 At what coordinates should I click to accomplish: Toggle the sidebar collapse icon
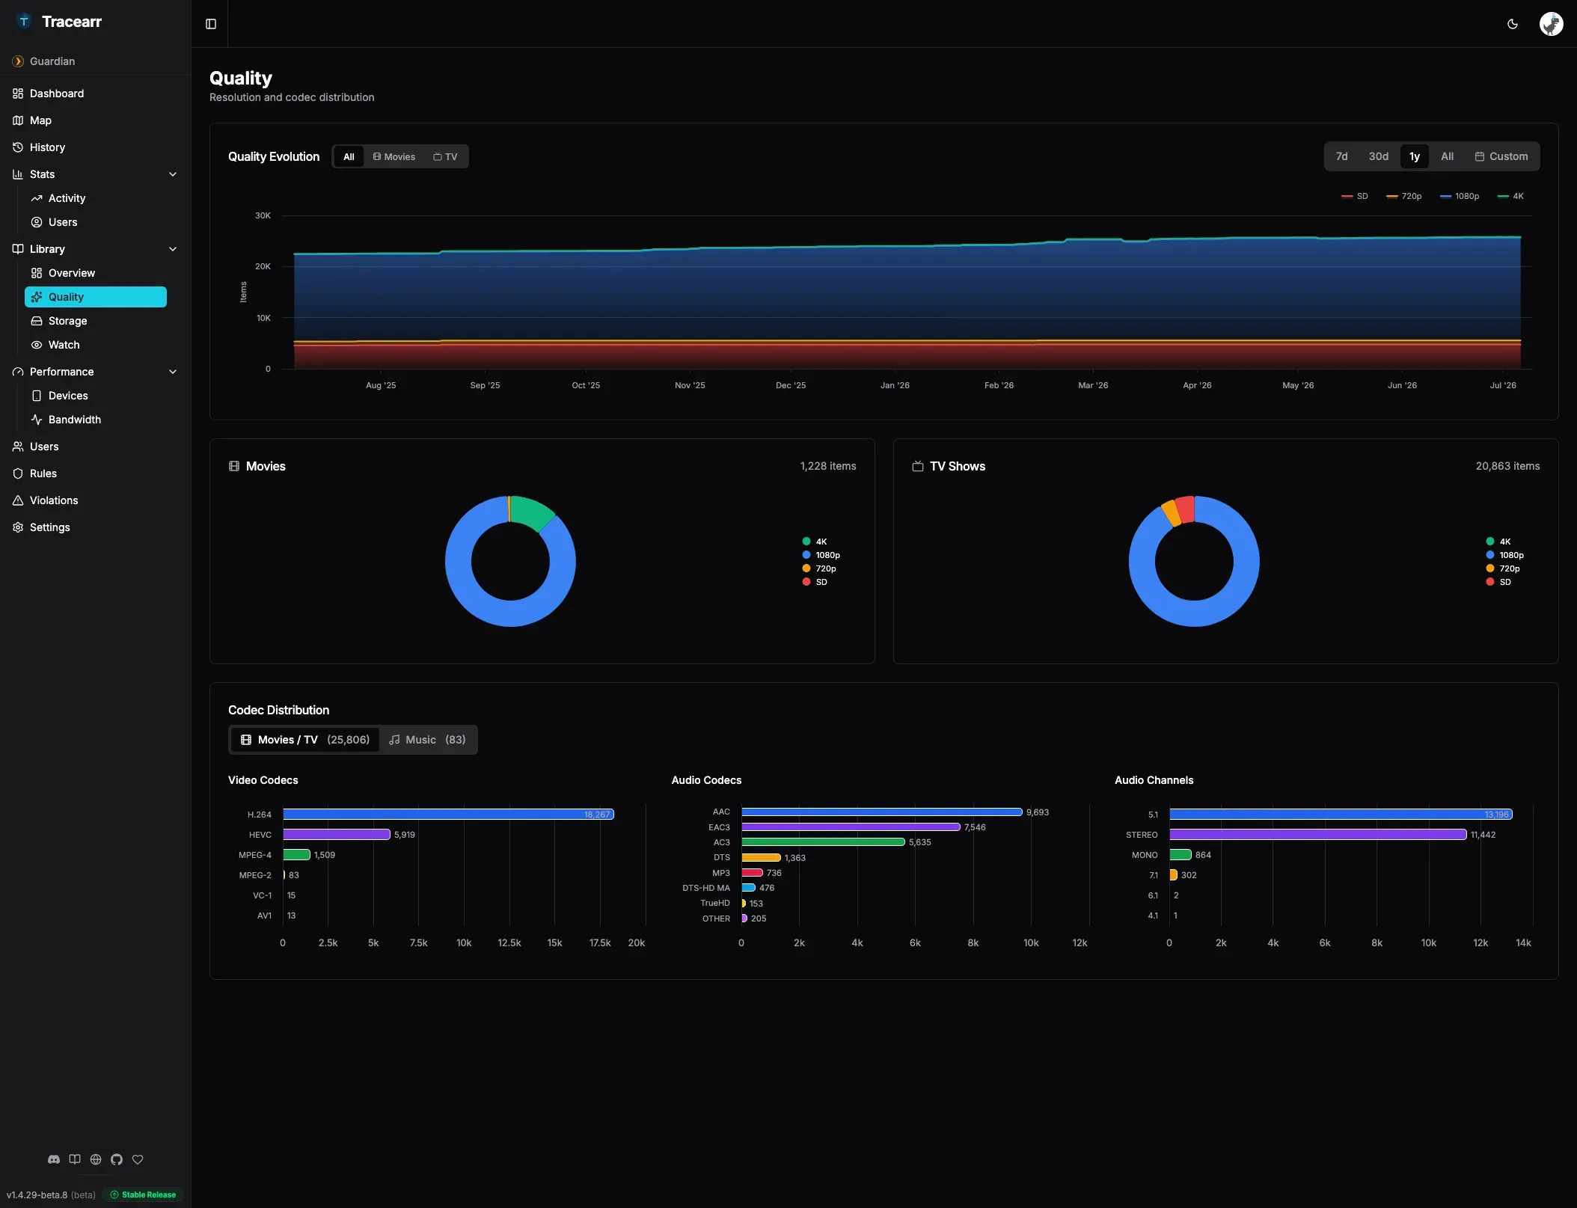click(x=211, y=24)
